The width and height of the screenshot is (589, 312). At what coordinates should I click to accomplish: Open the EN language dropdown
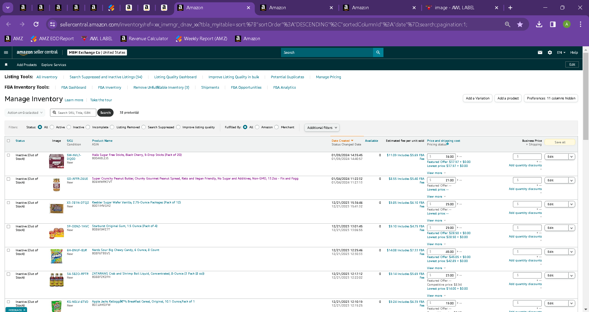561,52
